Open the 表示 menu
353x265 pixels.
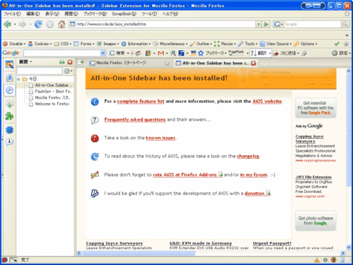[x=52, y=14]
